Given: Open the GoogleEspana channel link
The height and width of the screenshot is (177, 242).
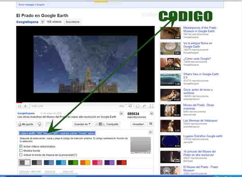Looking at the screenshot, I should pyautogui.click(x=27, y=22).
